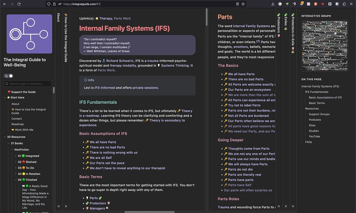Click the orange circular extension icon
The height and width of the screenshot is (213, 356).
316,4
